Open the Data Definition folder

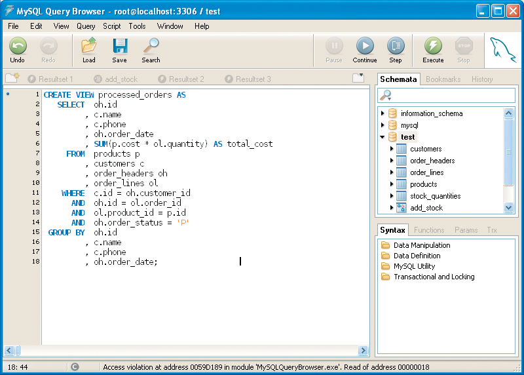point(411,256)
